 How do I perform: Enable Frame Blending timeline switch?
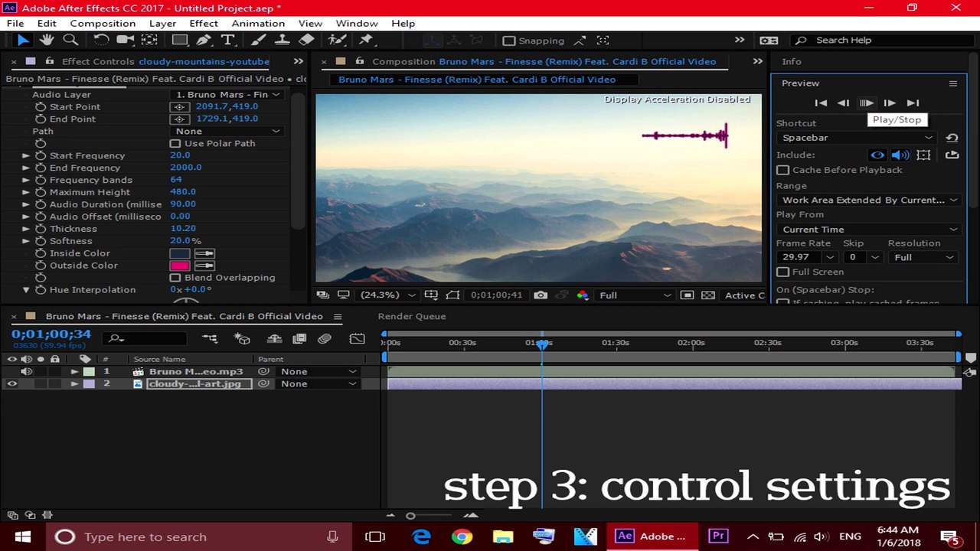click(299, 338)
